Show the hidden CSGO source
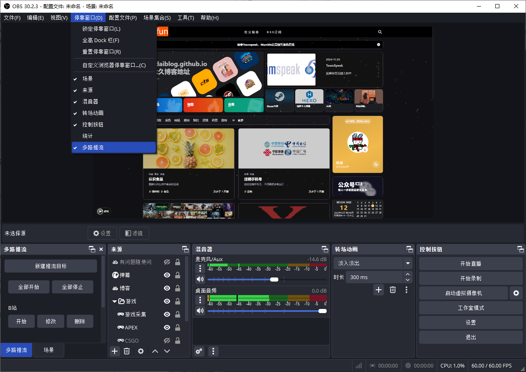This screenshot has height=372, width=526. click(167, 340)
